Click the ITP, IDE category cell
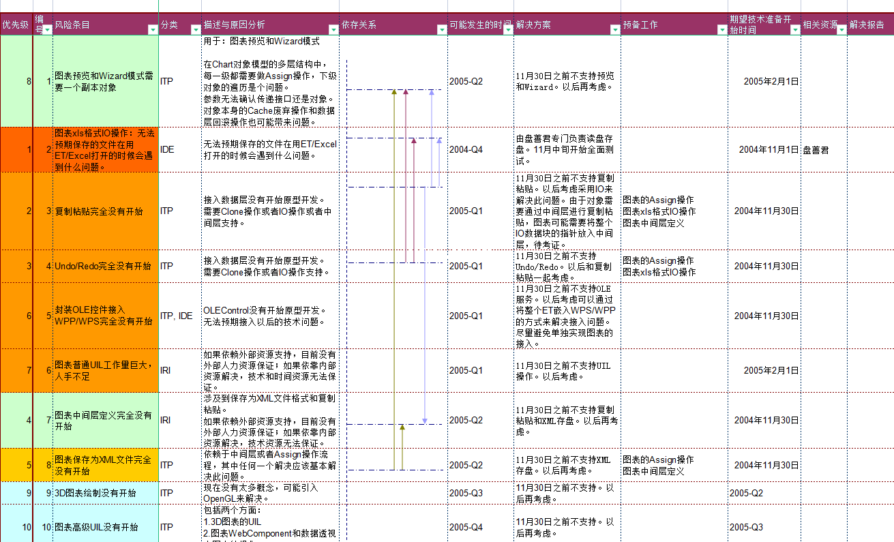This screenshot has height=542, width=894. tap(180, 316)
